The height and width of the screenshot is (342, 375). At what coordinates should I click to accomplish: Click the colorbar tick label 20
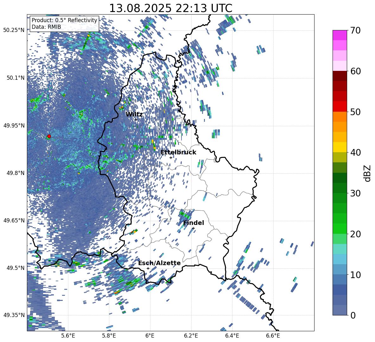355,234
